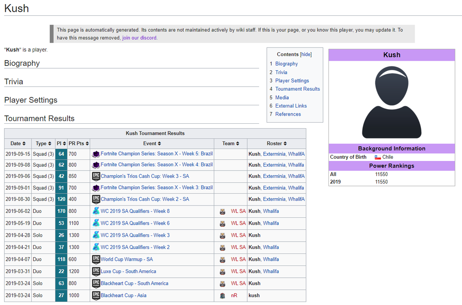Screen dimensions: 462x305
Task: Open nR team link in Blackheart Asia row
Action: click(x=234, y=295)
